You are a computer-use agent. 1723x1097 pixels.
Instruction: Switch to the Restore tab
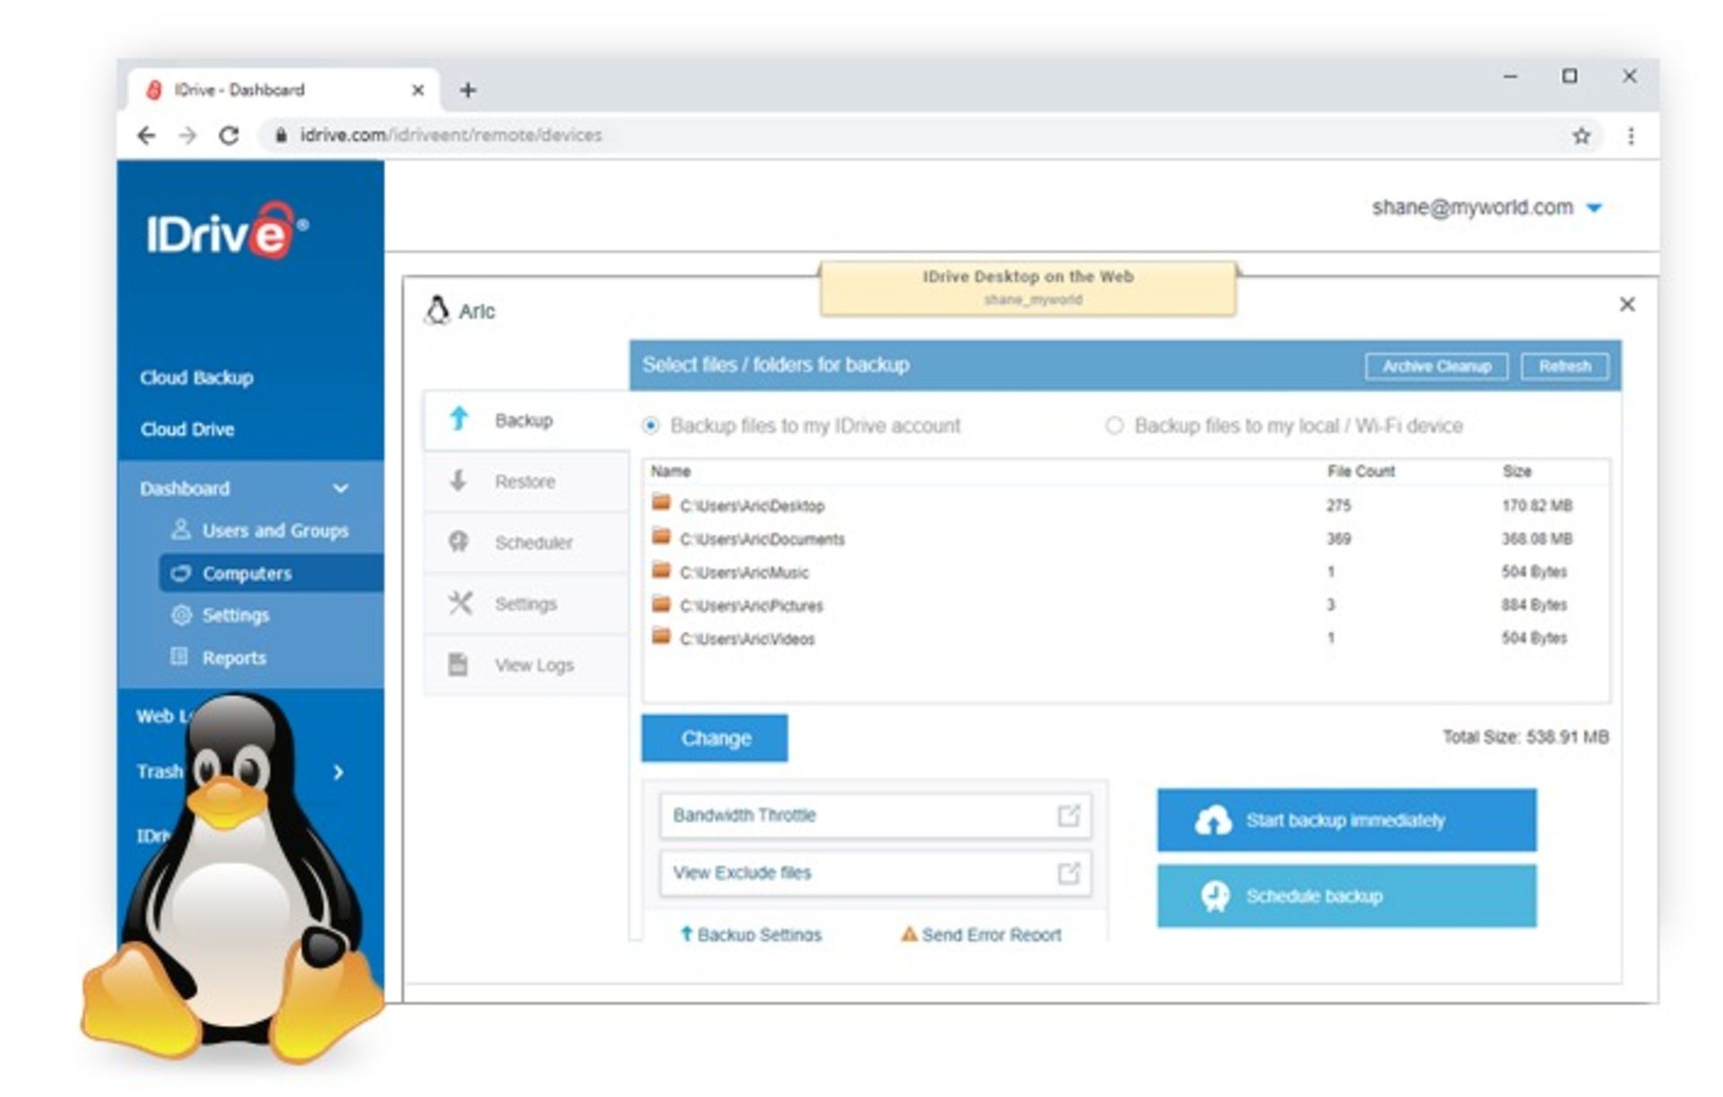point(527,482)
